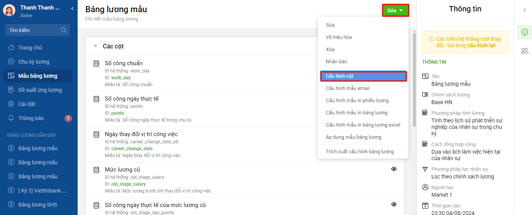Toggle visibility of Mức lương cũ column

(394, 169)
